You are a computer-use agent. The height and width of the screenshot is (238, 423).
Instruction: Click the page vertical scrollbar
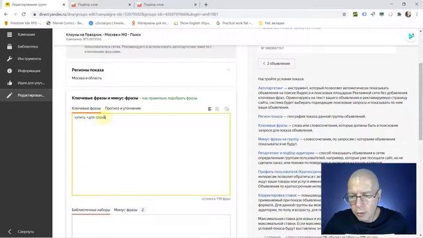click(x=420, y=101)
